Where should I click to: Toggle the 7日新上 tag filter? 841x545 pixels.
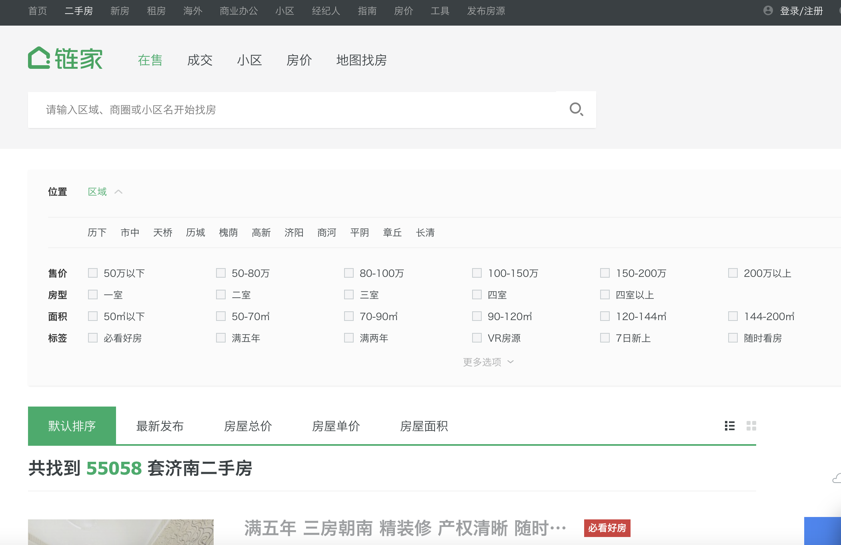pyautogui.click(x=605, y=338)
